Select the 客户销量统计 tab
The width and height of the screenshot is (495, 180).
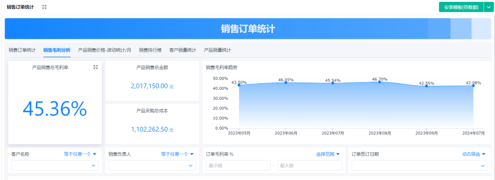[x=183, y=50]
